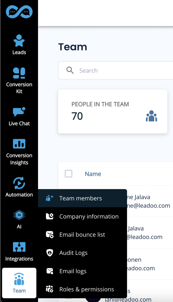Click the AI label in the sidebar
This screenshot has height=302, width=173.
(19, 226)
